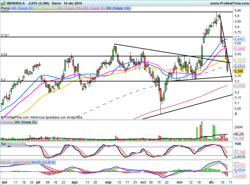250x185 pixels.
Task: Select the MM (Simple 200) indicator label
Action: coord(70,8)
